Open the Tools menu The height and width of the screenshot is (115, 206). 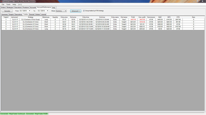(8, 4)
